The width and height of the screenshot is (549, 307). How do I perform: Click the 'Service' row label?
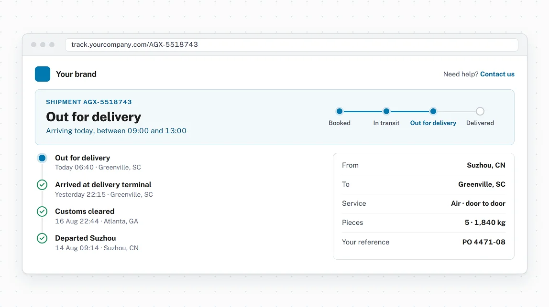[x=354, y=203]
